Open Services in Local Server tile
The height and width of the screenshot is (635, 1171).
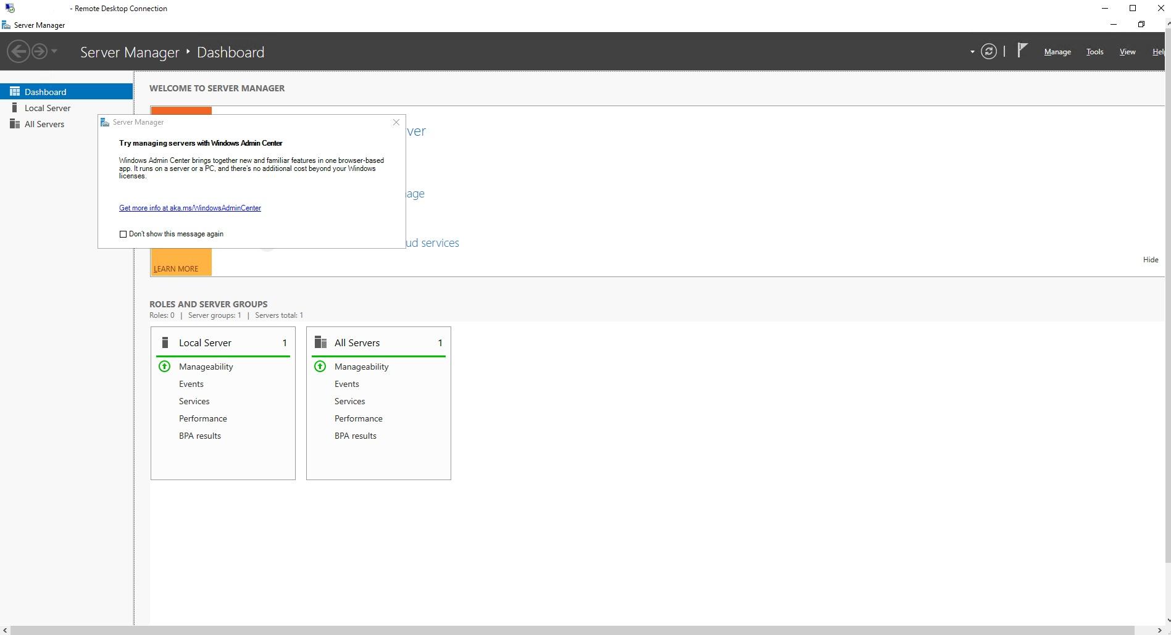194,401
